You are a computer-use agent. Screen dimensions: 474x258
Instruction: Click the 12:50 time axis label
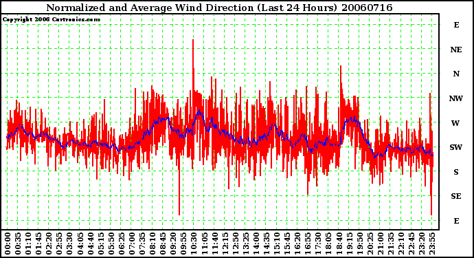[x=235, y=244]
